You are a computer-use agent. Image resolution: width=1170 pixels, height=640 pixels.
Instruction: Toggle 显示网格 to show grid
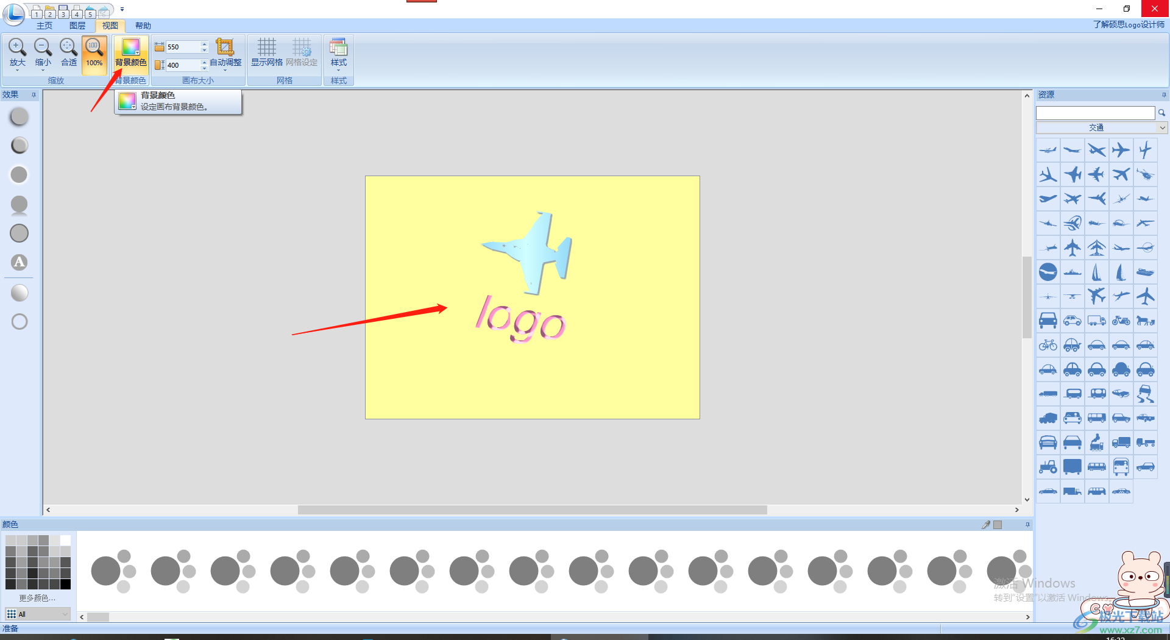266,52
